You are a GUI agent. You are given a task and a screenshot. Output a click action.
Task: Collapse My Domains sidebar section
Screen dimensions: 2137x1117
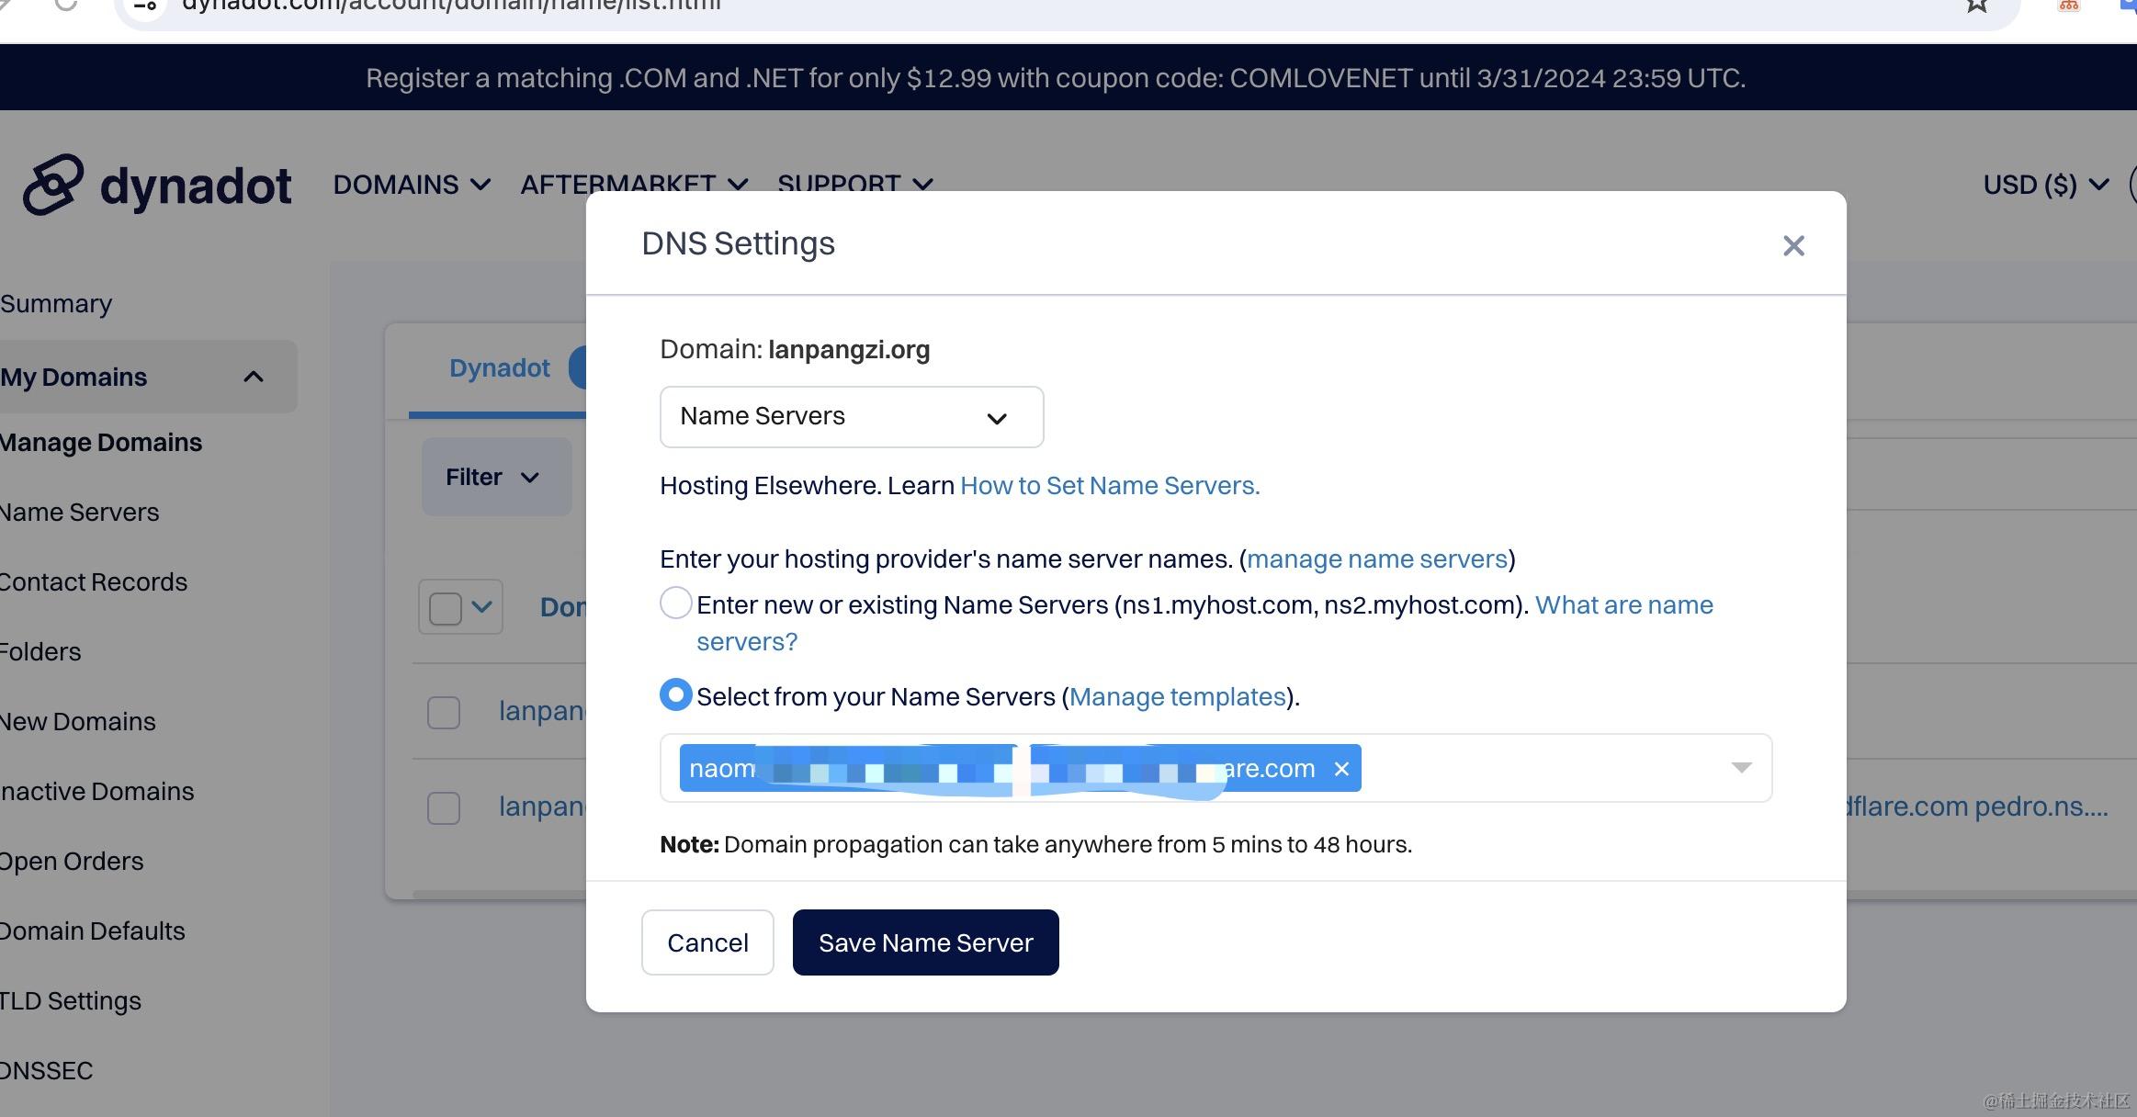254,378
